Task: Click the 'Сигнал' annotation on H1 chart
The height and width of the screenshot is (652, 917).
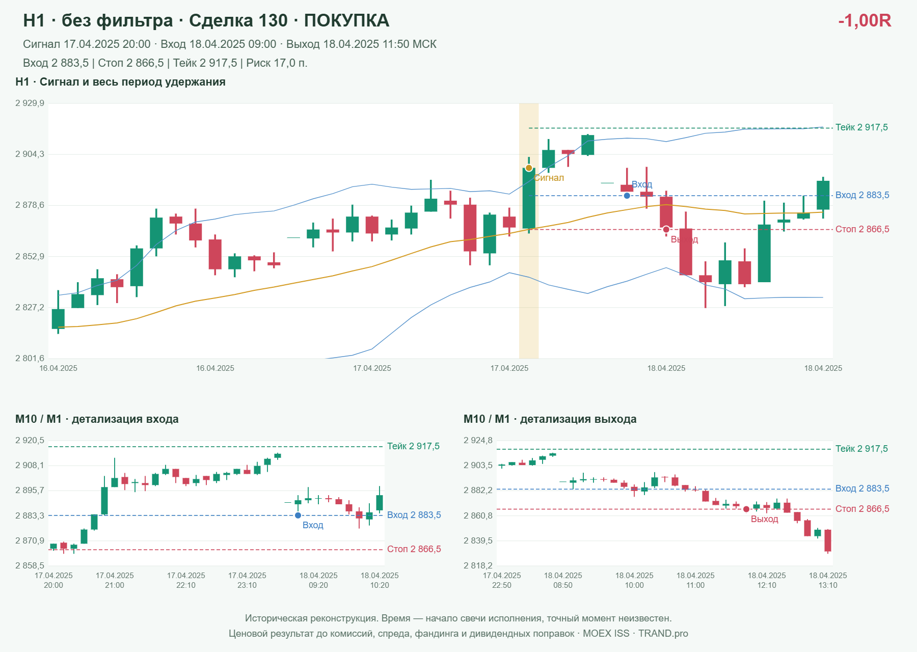Action: (549, 178)
